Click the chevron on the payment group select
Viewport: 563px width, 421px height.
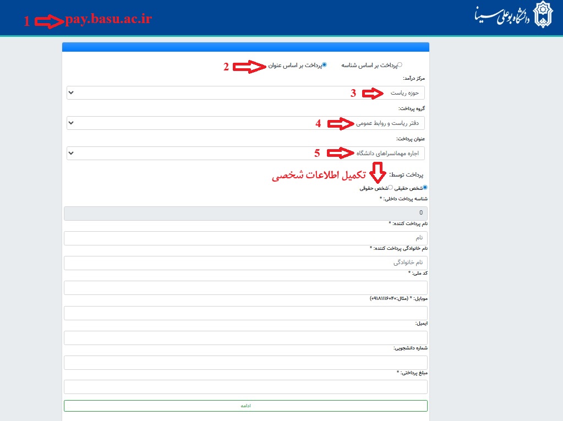(70, 123)
